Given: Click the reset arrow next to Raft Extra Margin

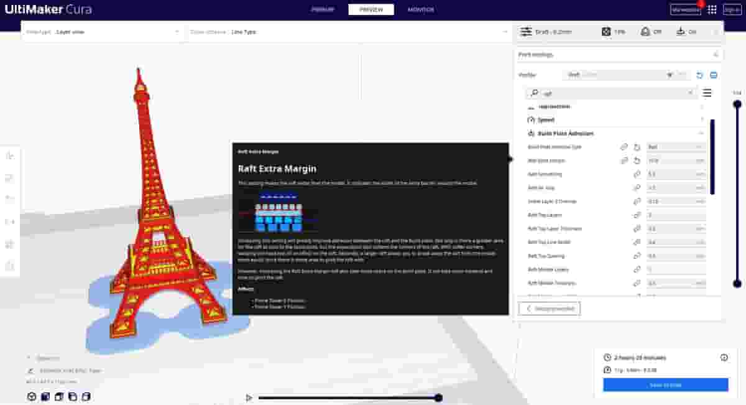Looking at the screenshot, I should click(637, 160).
